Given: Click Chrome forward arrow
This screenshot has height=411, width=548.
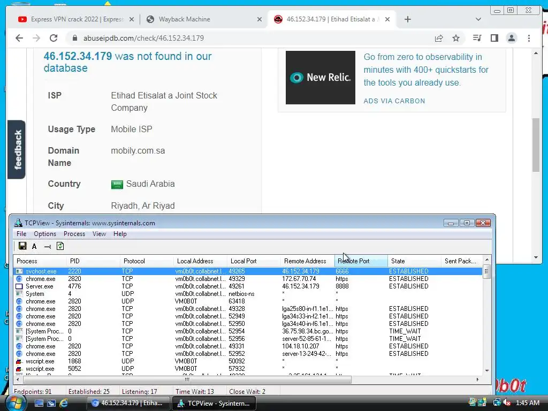Looking at the screenshot, I should pos(36,38).
